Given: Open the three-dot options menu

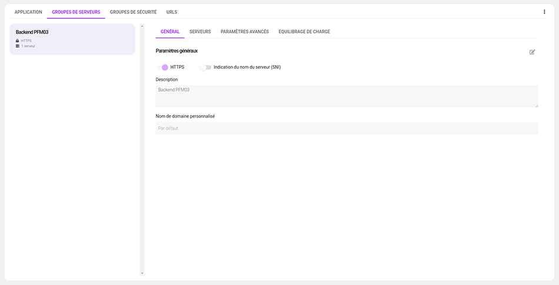Looking at the screenshot, I should pos(544,12).
